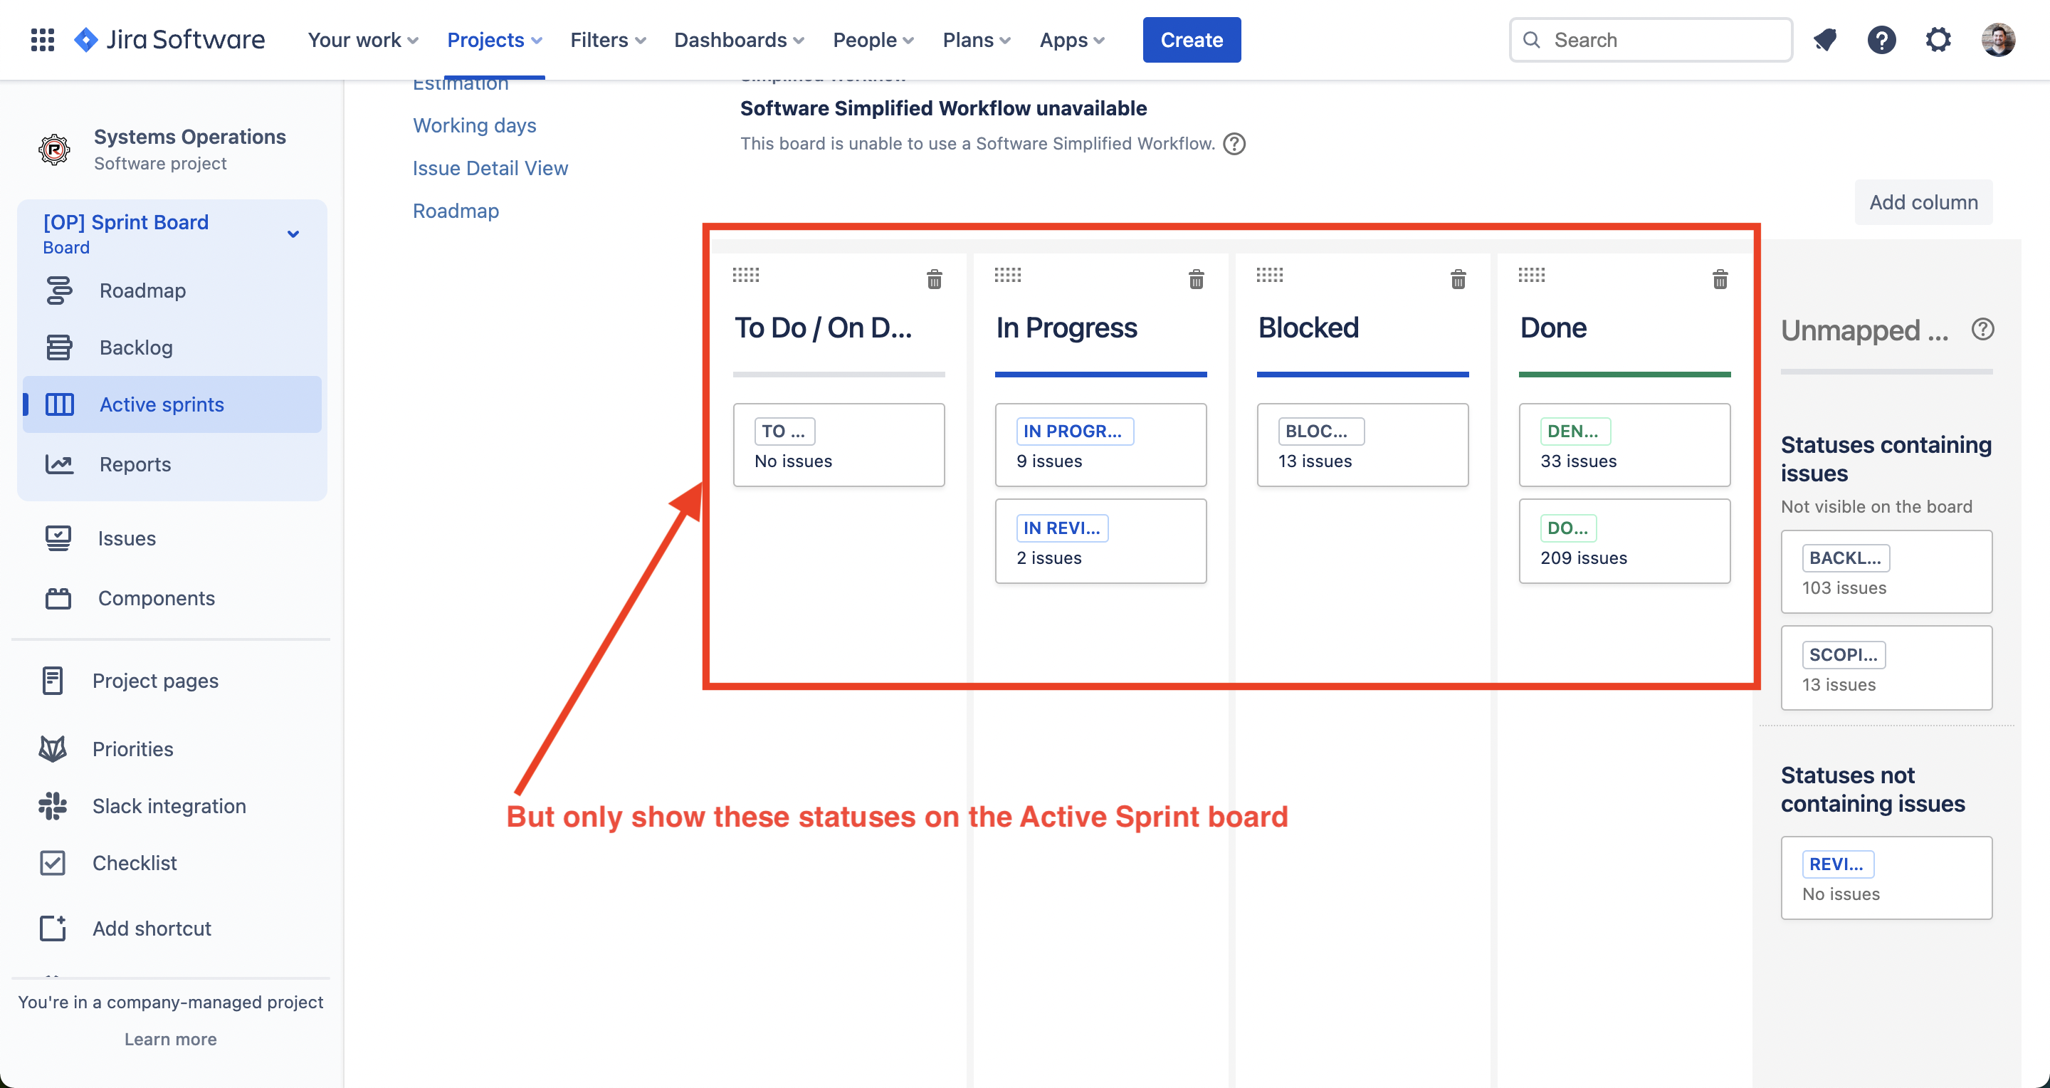The height and width of the screenshot is (1088, 2050).
Task: Click into the Search field
Action: (1651, 40)
